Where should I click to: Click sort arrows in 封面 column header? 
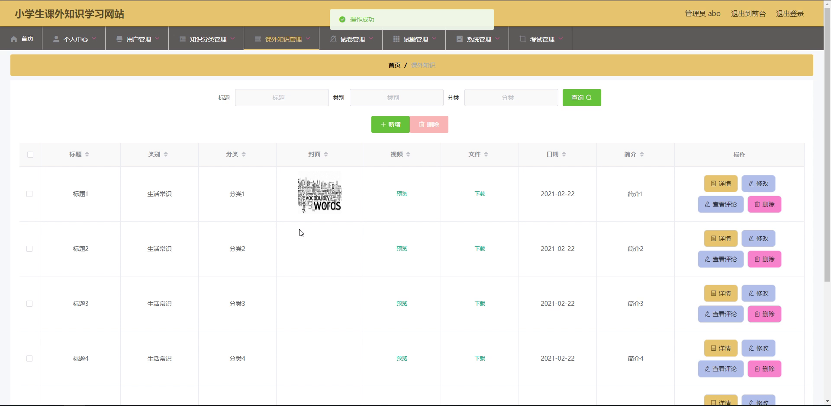pos(326,154)
